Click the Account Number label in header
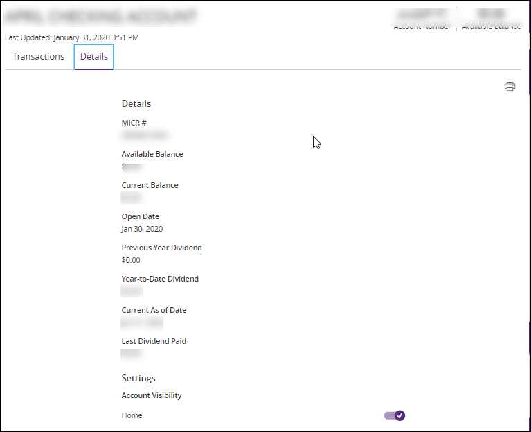 coord(422,27)
